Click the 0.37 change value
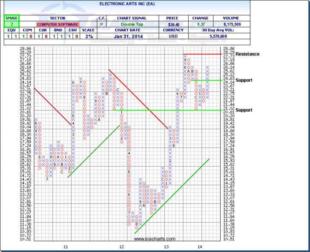310x252 pixels. pyautogui.click(x=200, y=25)
